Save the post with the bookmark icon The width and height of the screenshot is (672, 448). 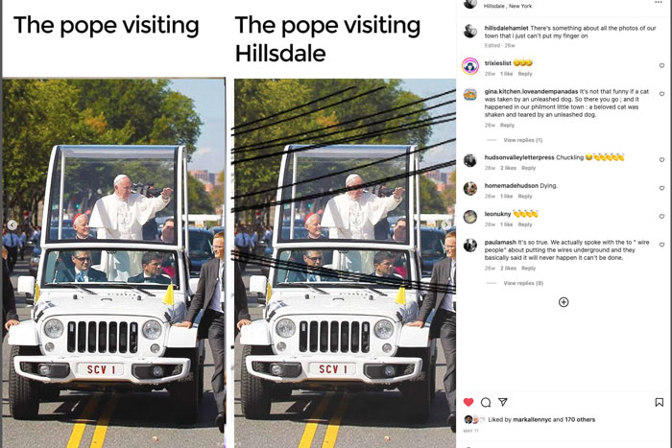(660, 402)
